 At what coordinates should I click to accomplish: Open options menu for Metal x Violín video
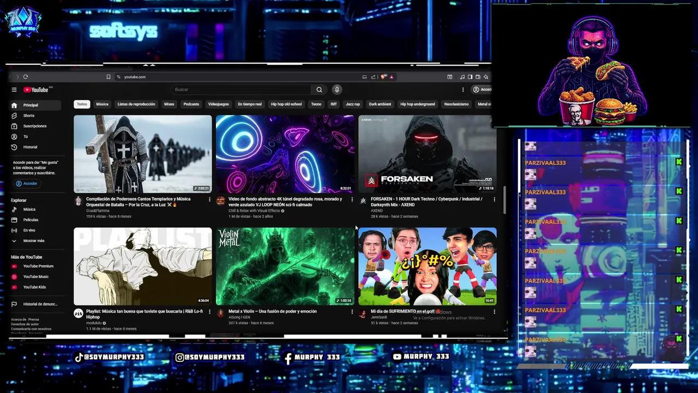pos(352,312)
